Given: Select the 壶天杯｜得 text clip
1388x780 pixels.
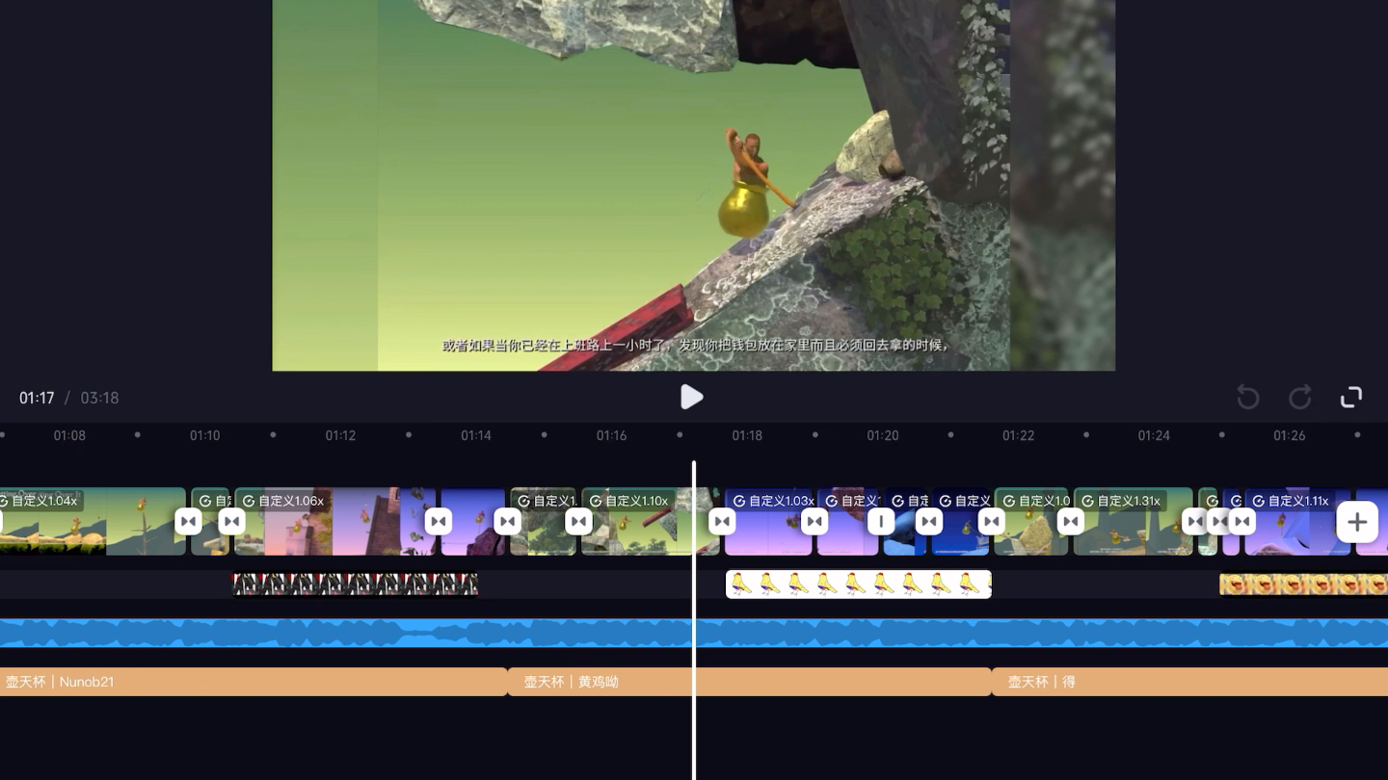Looking at the screenshot, I should (1189, 682).
